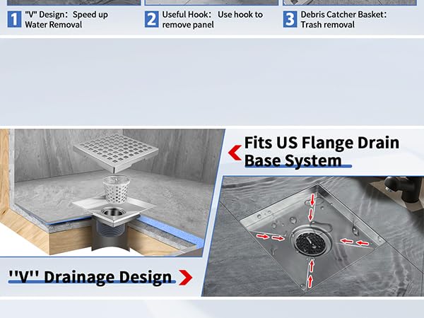Click the 'Fits US Flange Drain Base System' heading
The width and height of the screenshot is (424, 318).
[x=322, y=151]
